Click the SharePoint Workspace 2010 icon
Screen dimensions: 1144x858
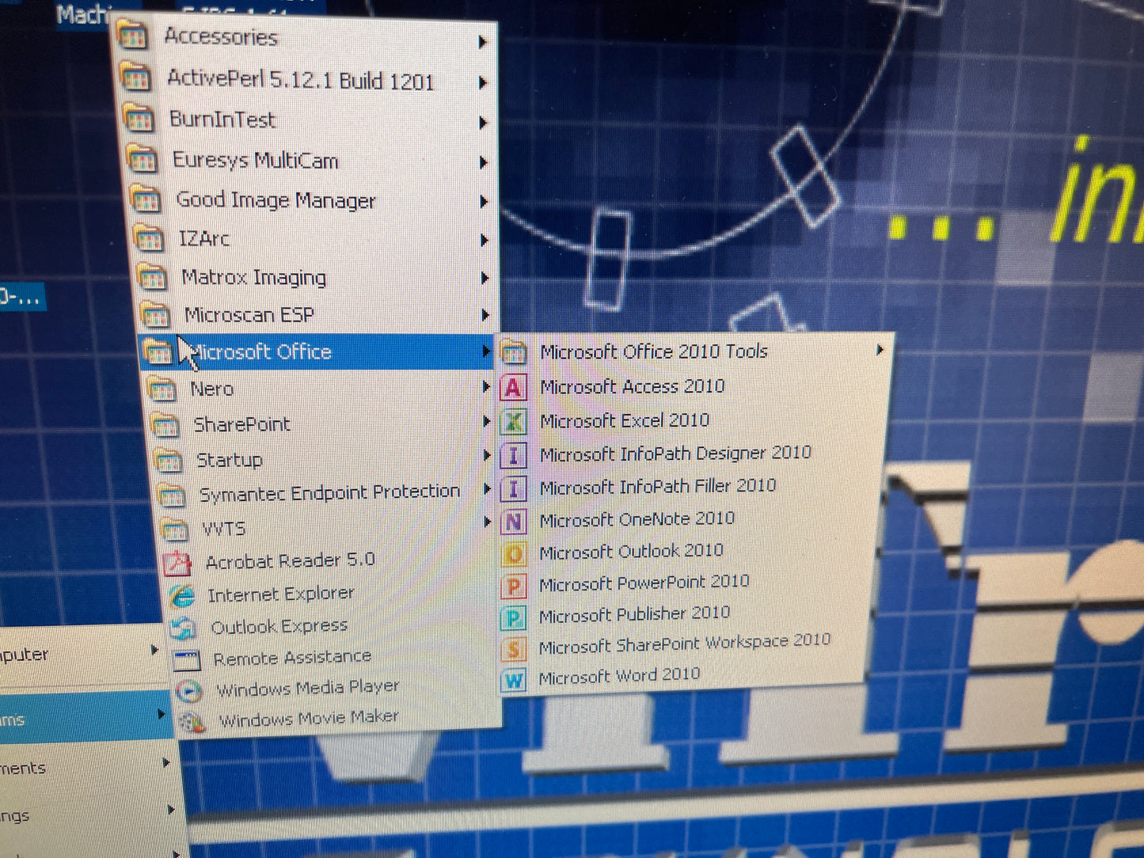(513, 649)
